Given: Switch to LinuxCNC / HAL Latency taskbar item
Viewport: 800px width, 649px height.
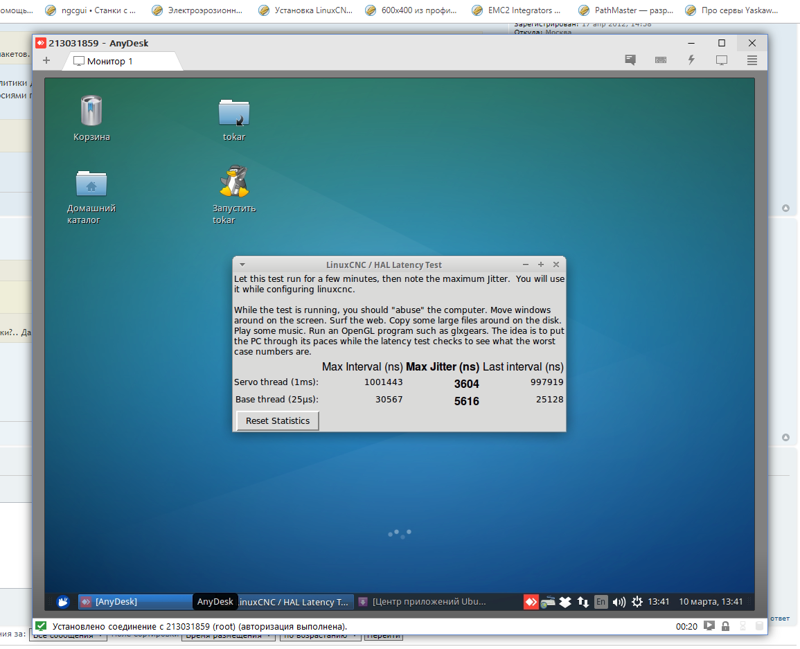Looking at the screenshot, I should [x=294, y=602].
